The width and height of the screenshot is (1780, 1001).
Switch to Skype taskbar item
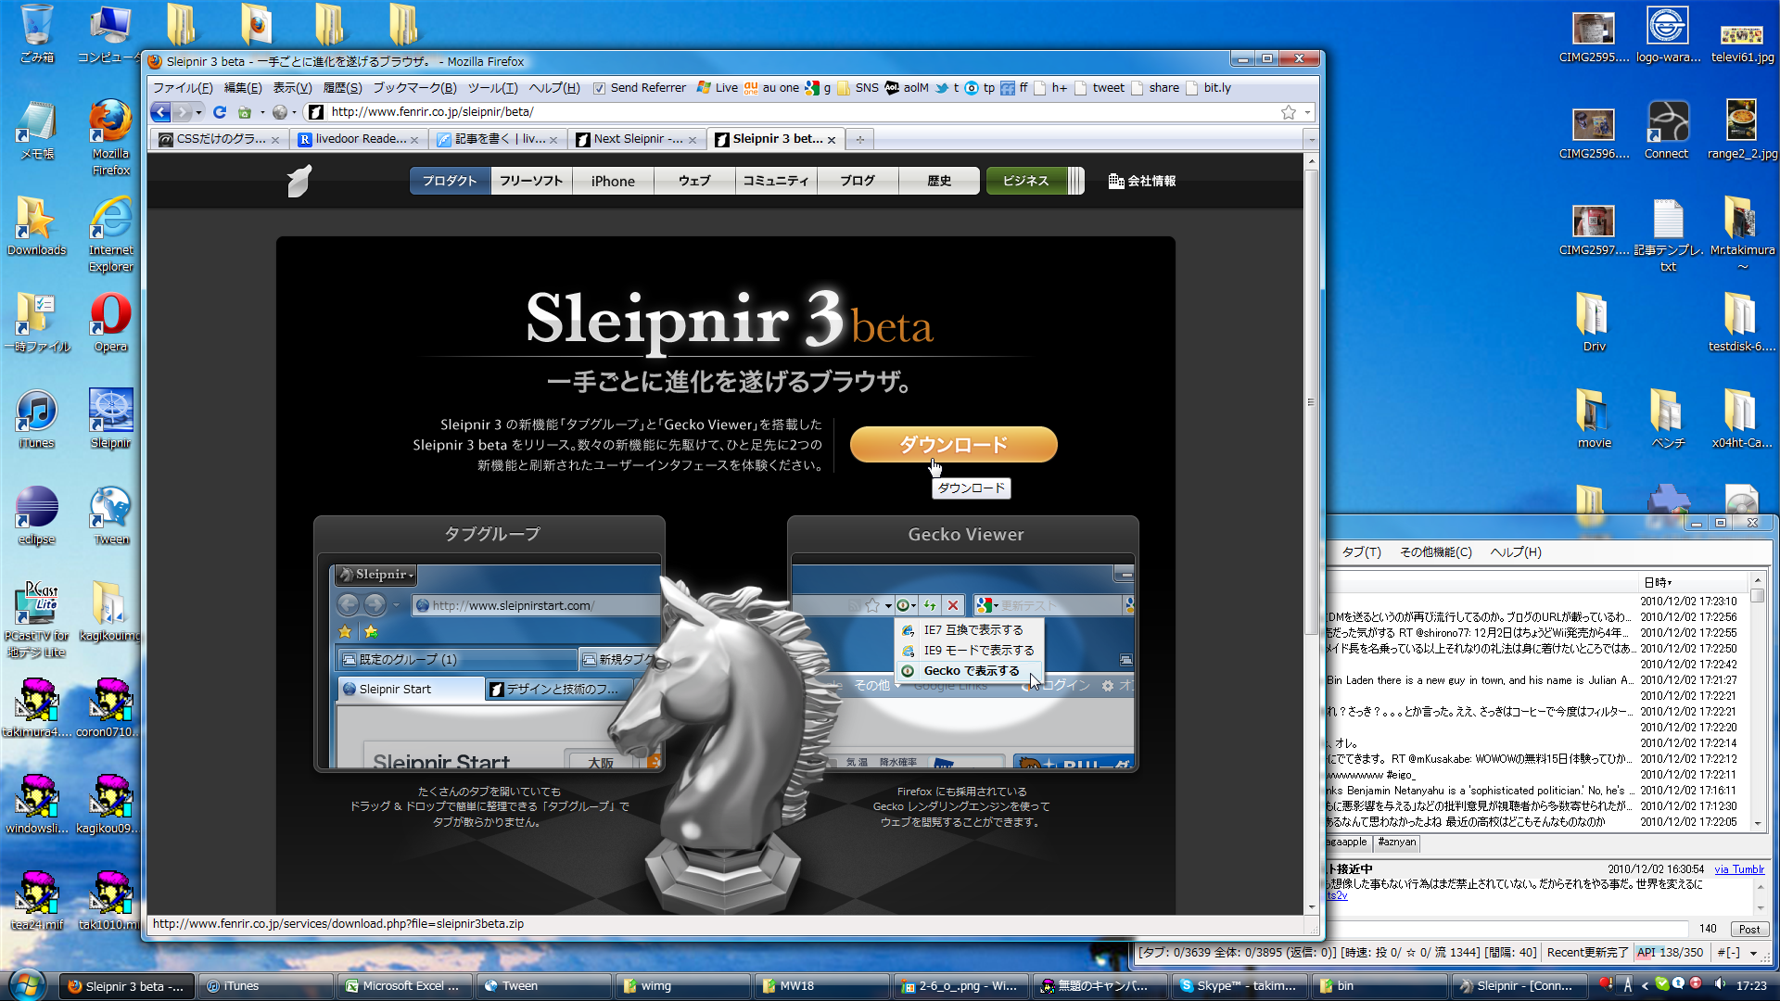(x=1240, y=986)
